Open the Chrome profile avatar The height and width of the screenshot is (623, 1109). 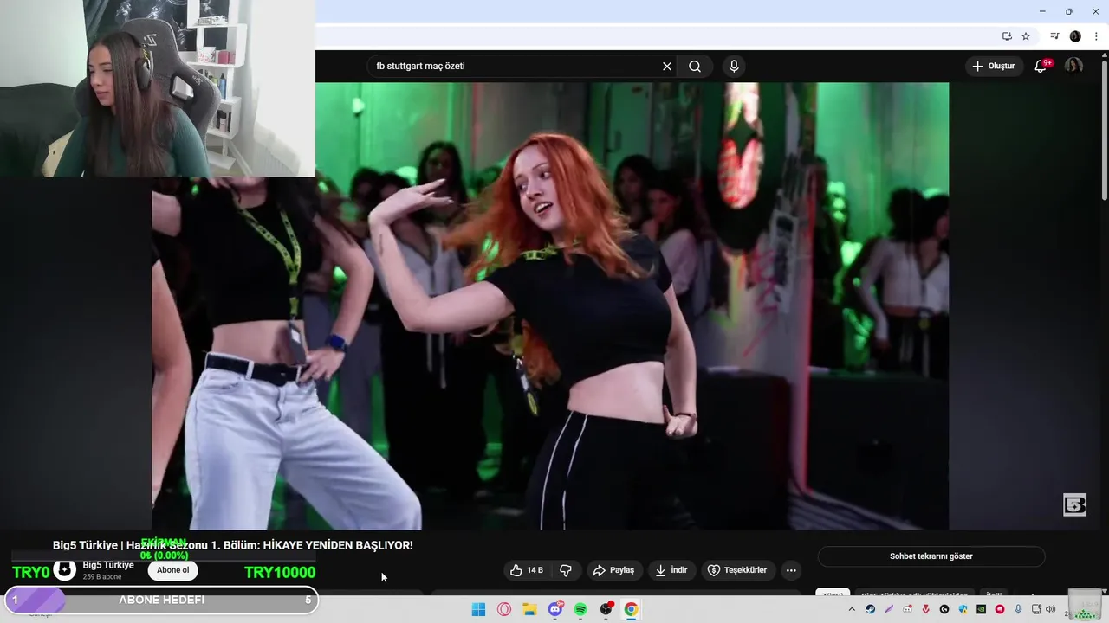[1075, 36]
